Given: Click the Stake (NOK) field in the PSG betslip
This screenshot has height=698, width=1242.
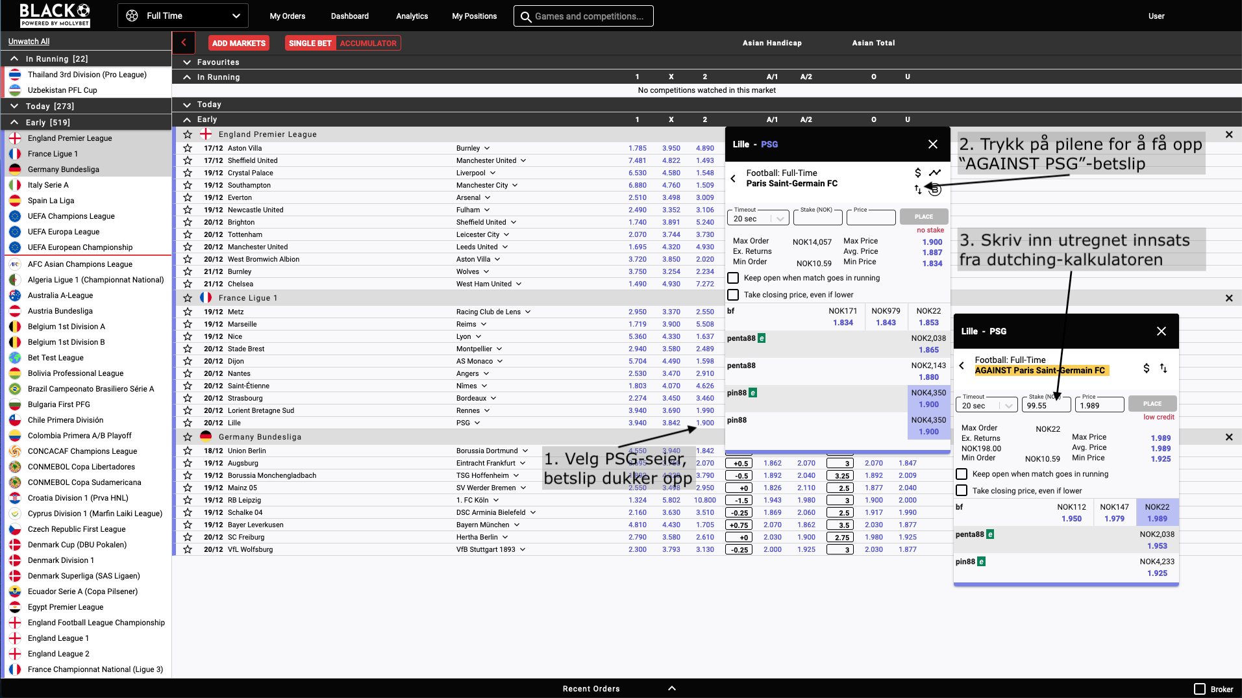Looking at the screenshot, I should click(817, 218).
